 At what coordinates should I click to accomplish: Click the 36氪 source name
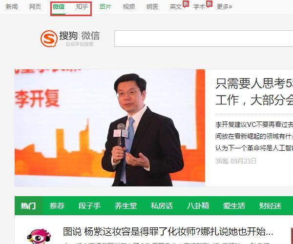(222, 161)
